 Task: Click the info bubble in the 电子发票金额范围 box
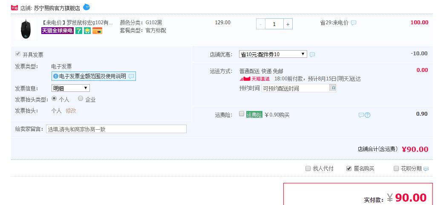click(131, 77)
